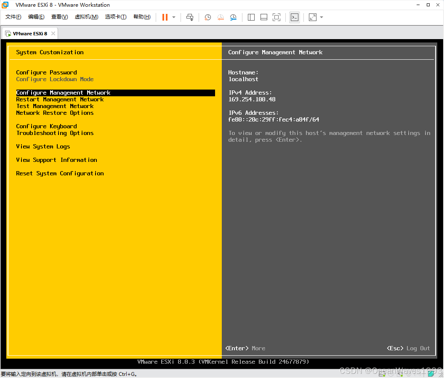Image resolution: width=444 pixels, height=378 pixels.
Task: Click the stretch guest display icon
Action: point(313,17)
